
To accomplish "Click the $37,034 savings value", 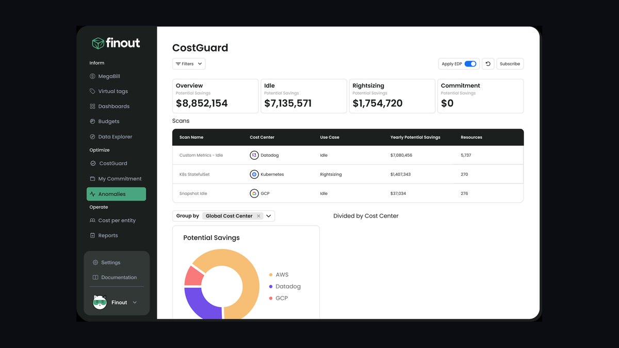I will click(x=398, y=193).
